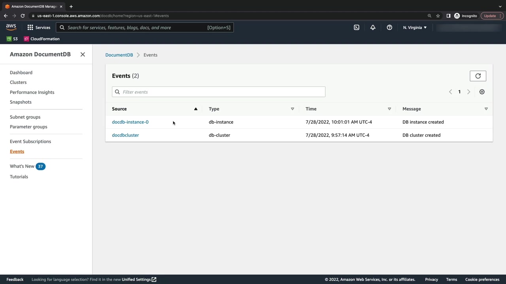Click the Amazon DocumentDB sidebar title
This screenshot has height=284, width=506.
coord(40,54)
